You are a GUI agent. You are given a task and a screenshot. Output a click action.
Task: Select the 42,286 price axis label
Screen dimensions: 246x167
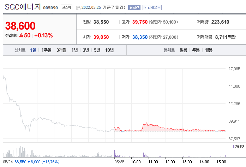click(234, 104)
